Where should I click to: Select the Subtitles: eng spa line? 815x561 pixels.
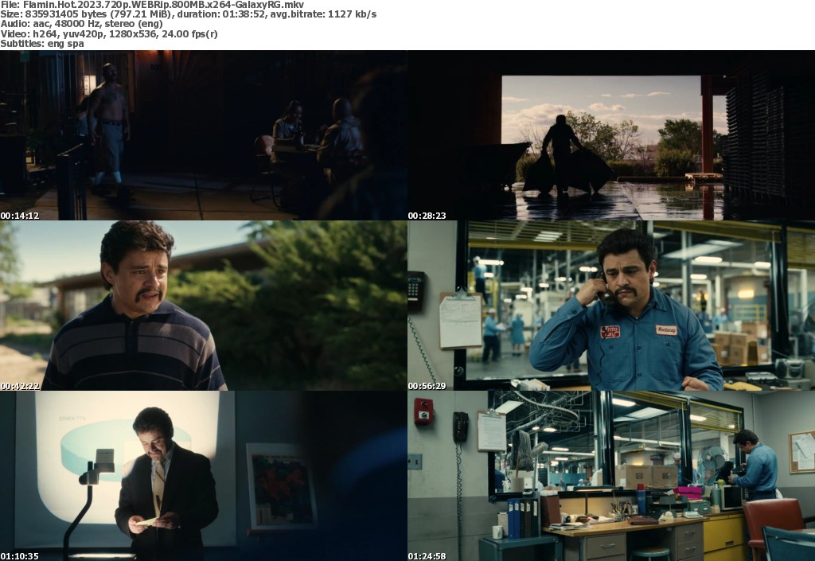(42, 44)
